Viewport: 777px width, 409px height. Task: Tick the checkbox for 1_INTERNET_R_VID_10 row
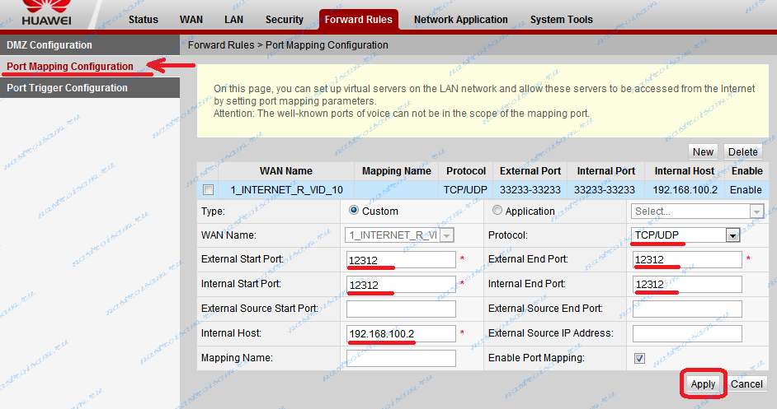coord(209,190)
